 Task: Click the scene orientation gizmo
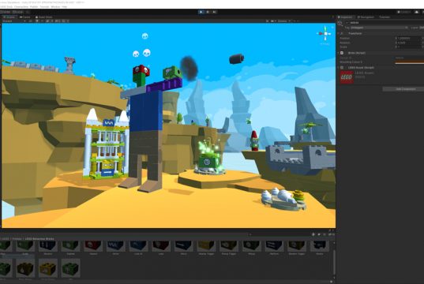[325, 34]
